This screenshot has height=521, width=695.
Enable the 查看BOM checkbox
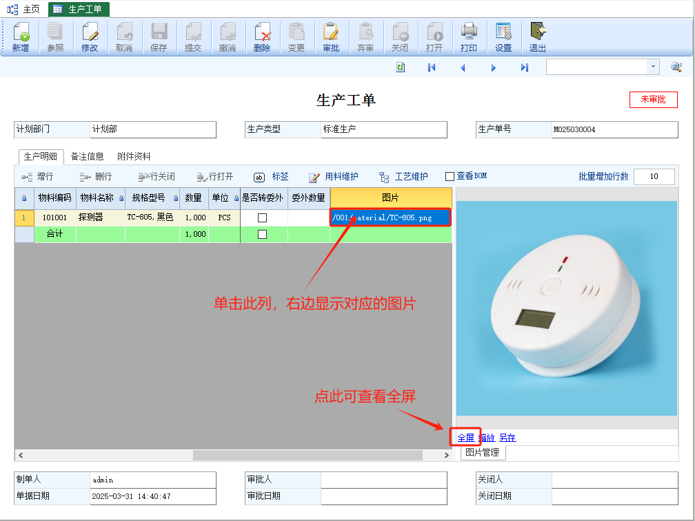tap(450, 176)
